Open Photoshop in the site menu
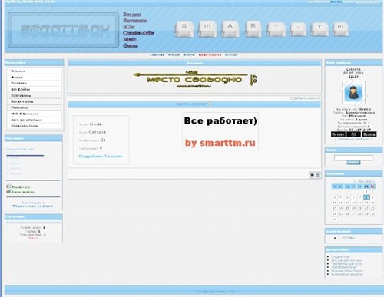 coord(34,107)
